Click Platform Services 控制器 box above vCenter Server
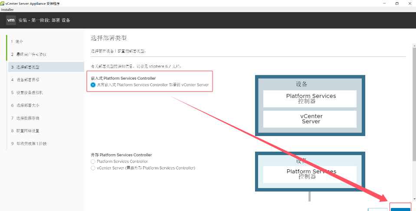 pyautogui.click(x=310, y=99)
